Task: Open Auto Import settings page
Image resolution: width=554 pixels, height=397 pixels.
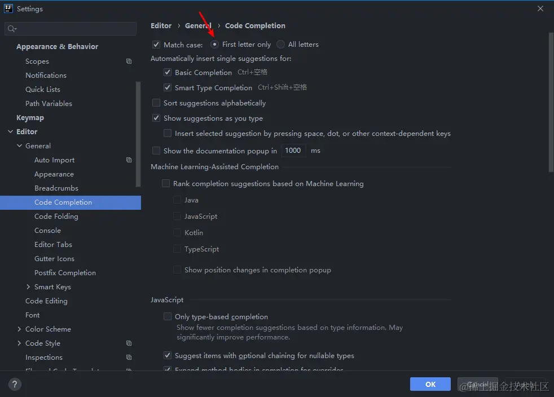Action: 54,160
